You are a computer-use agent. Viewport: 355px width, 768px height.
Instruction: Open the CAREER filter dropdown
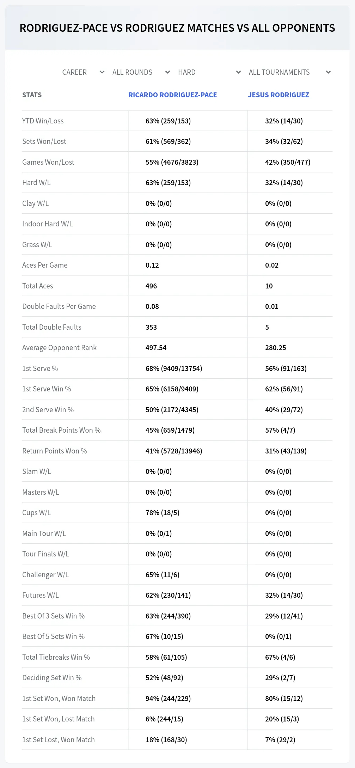click(x=83, y=72)
